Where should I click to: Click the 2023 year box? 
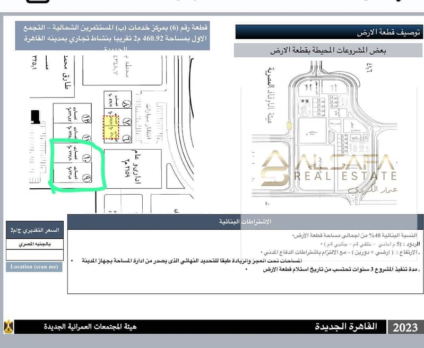click(405, 327)
